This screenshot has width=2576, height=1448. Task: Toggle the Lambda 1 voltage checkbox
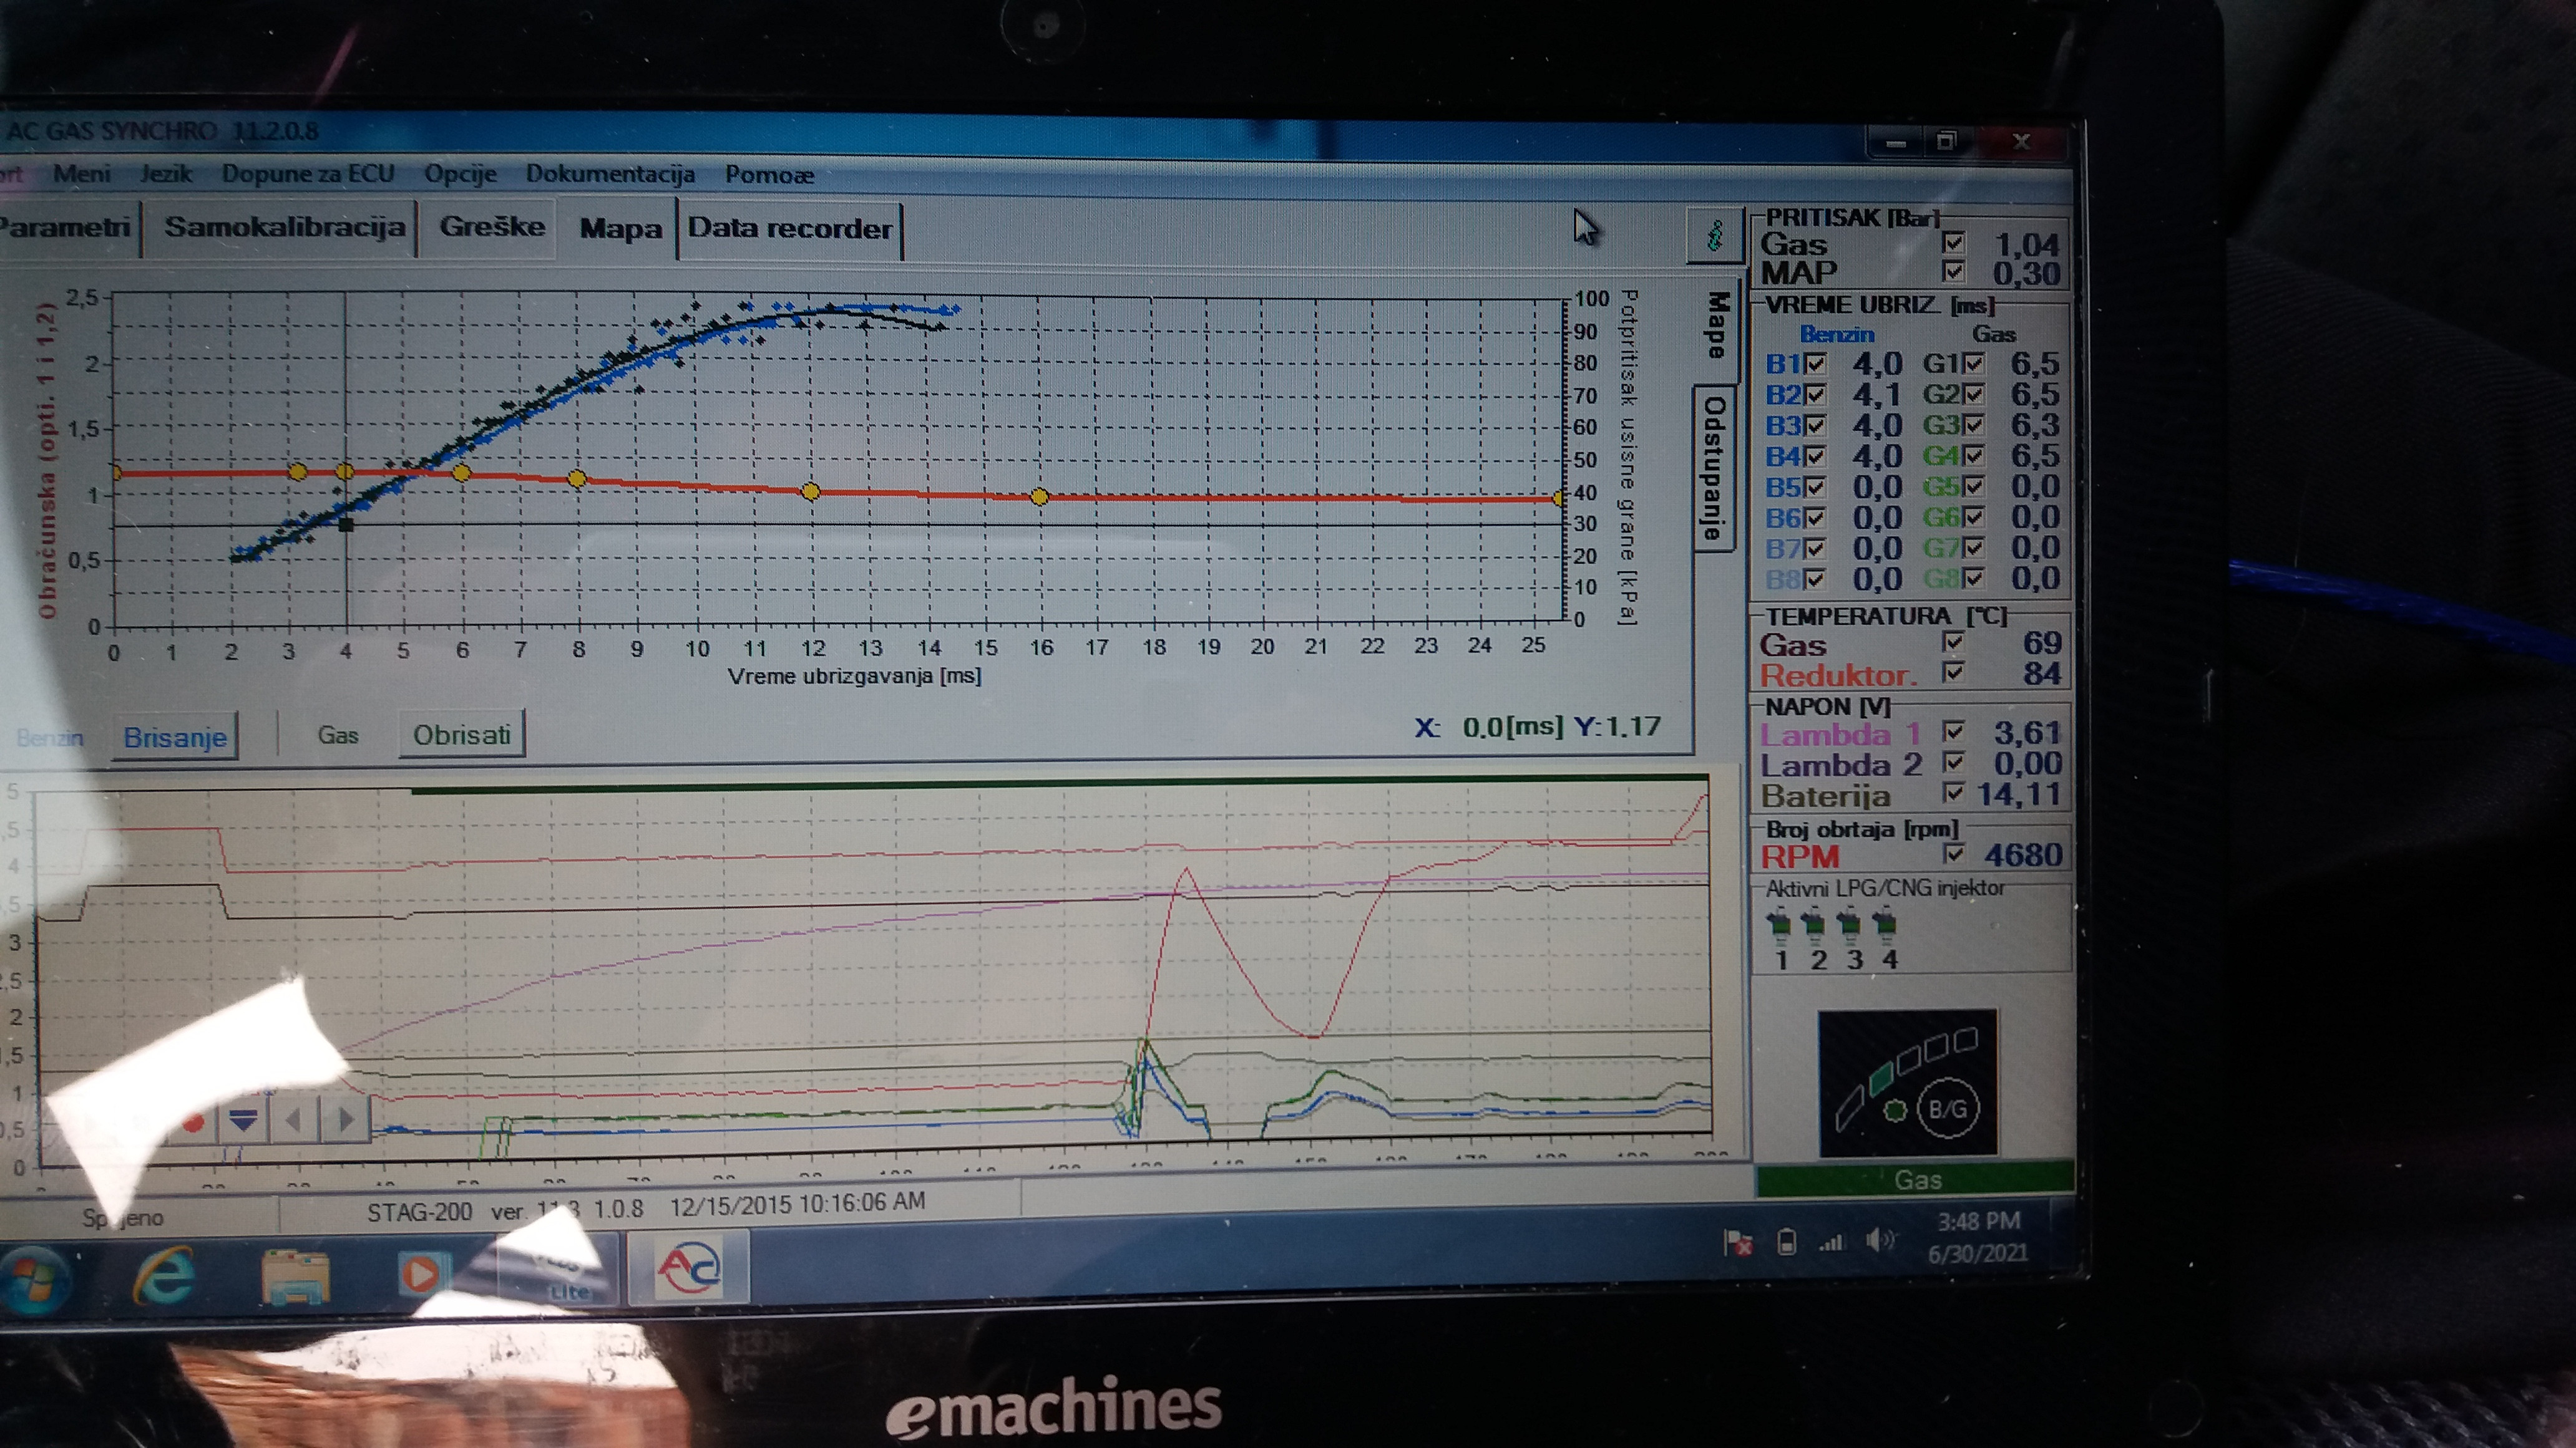coord(1953,731)
